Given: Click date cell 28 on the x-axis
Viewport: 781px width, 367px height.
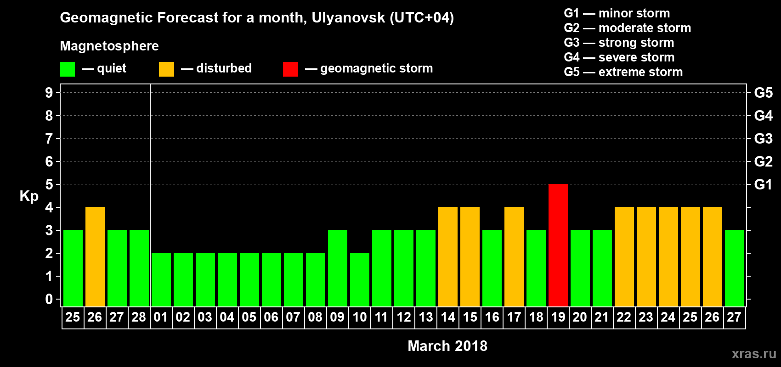Looking at the screenshot, I should click(x=139, y=317).
